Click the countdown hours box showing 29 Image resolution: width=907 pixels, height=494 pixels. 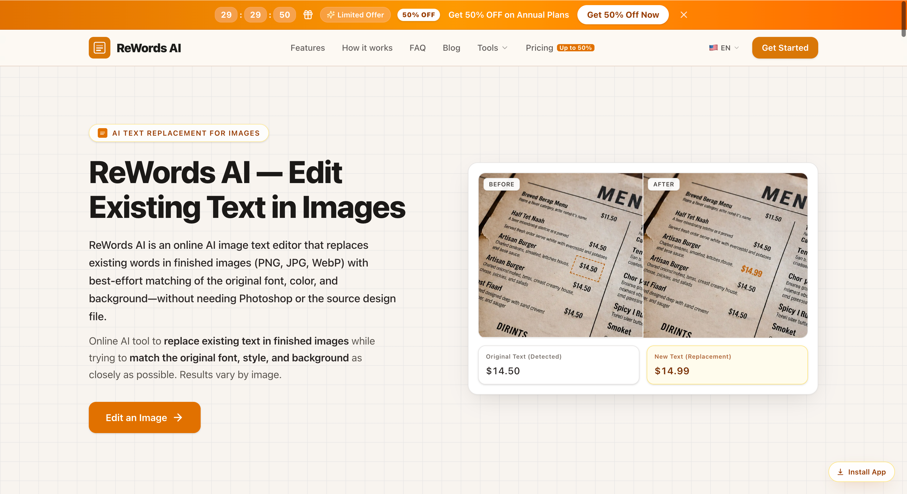(226, 15)
